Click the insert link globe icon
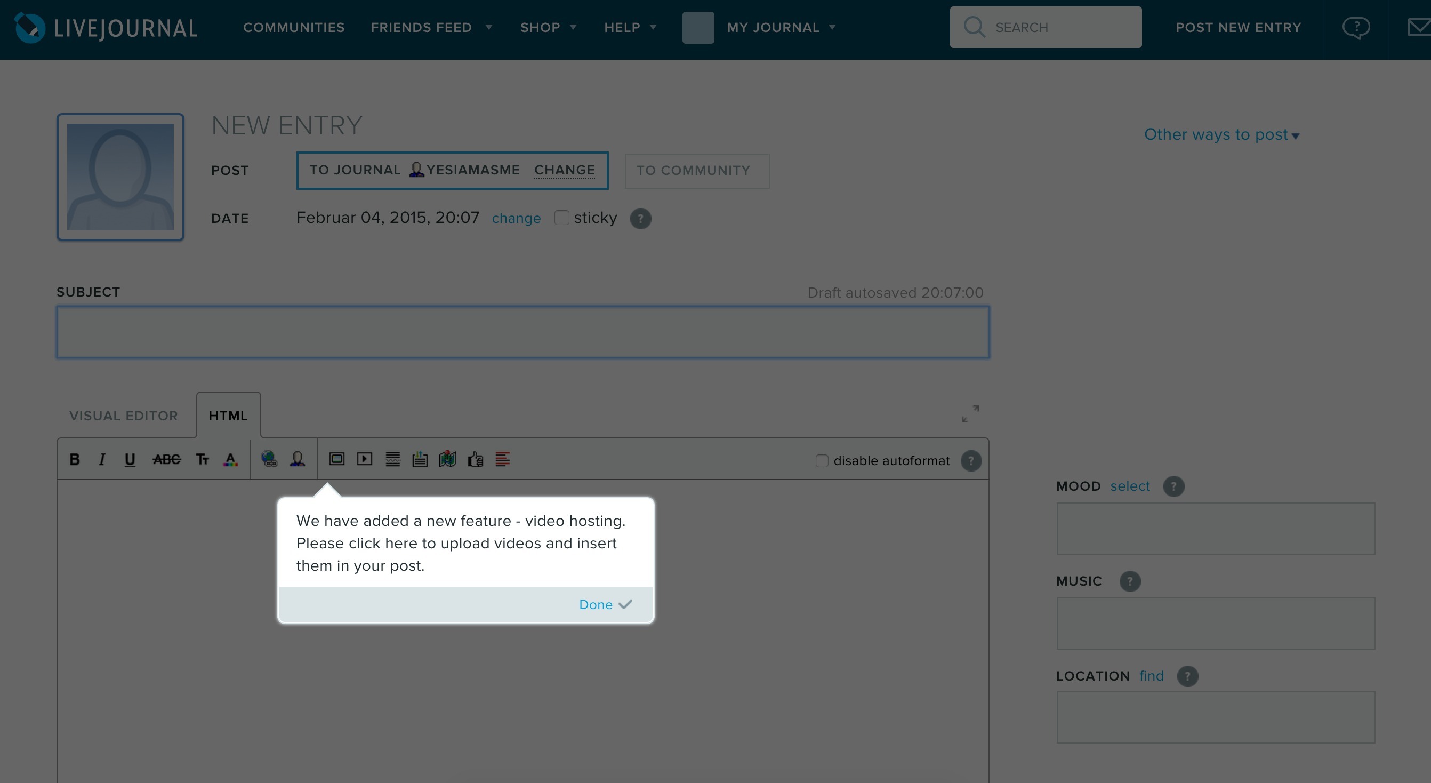Image resolution: width=1431 pixels, height=783 pixels. point(269,459)
